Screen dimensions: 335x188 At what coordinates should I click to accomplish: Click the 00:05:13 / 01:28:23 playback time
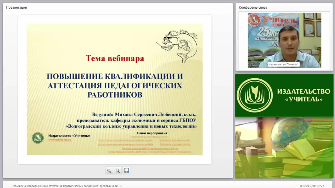pyautogui.click(x=312, y=186)
